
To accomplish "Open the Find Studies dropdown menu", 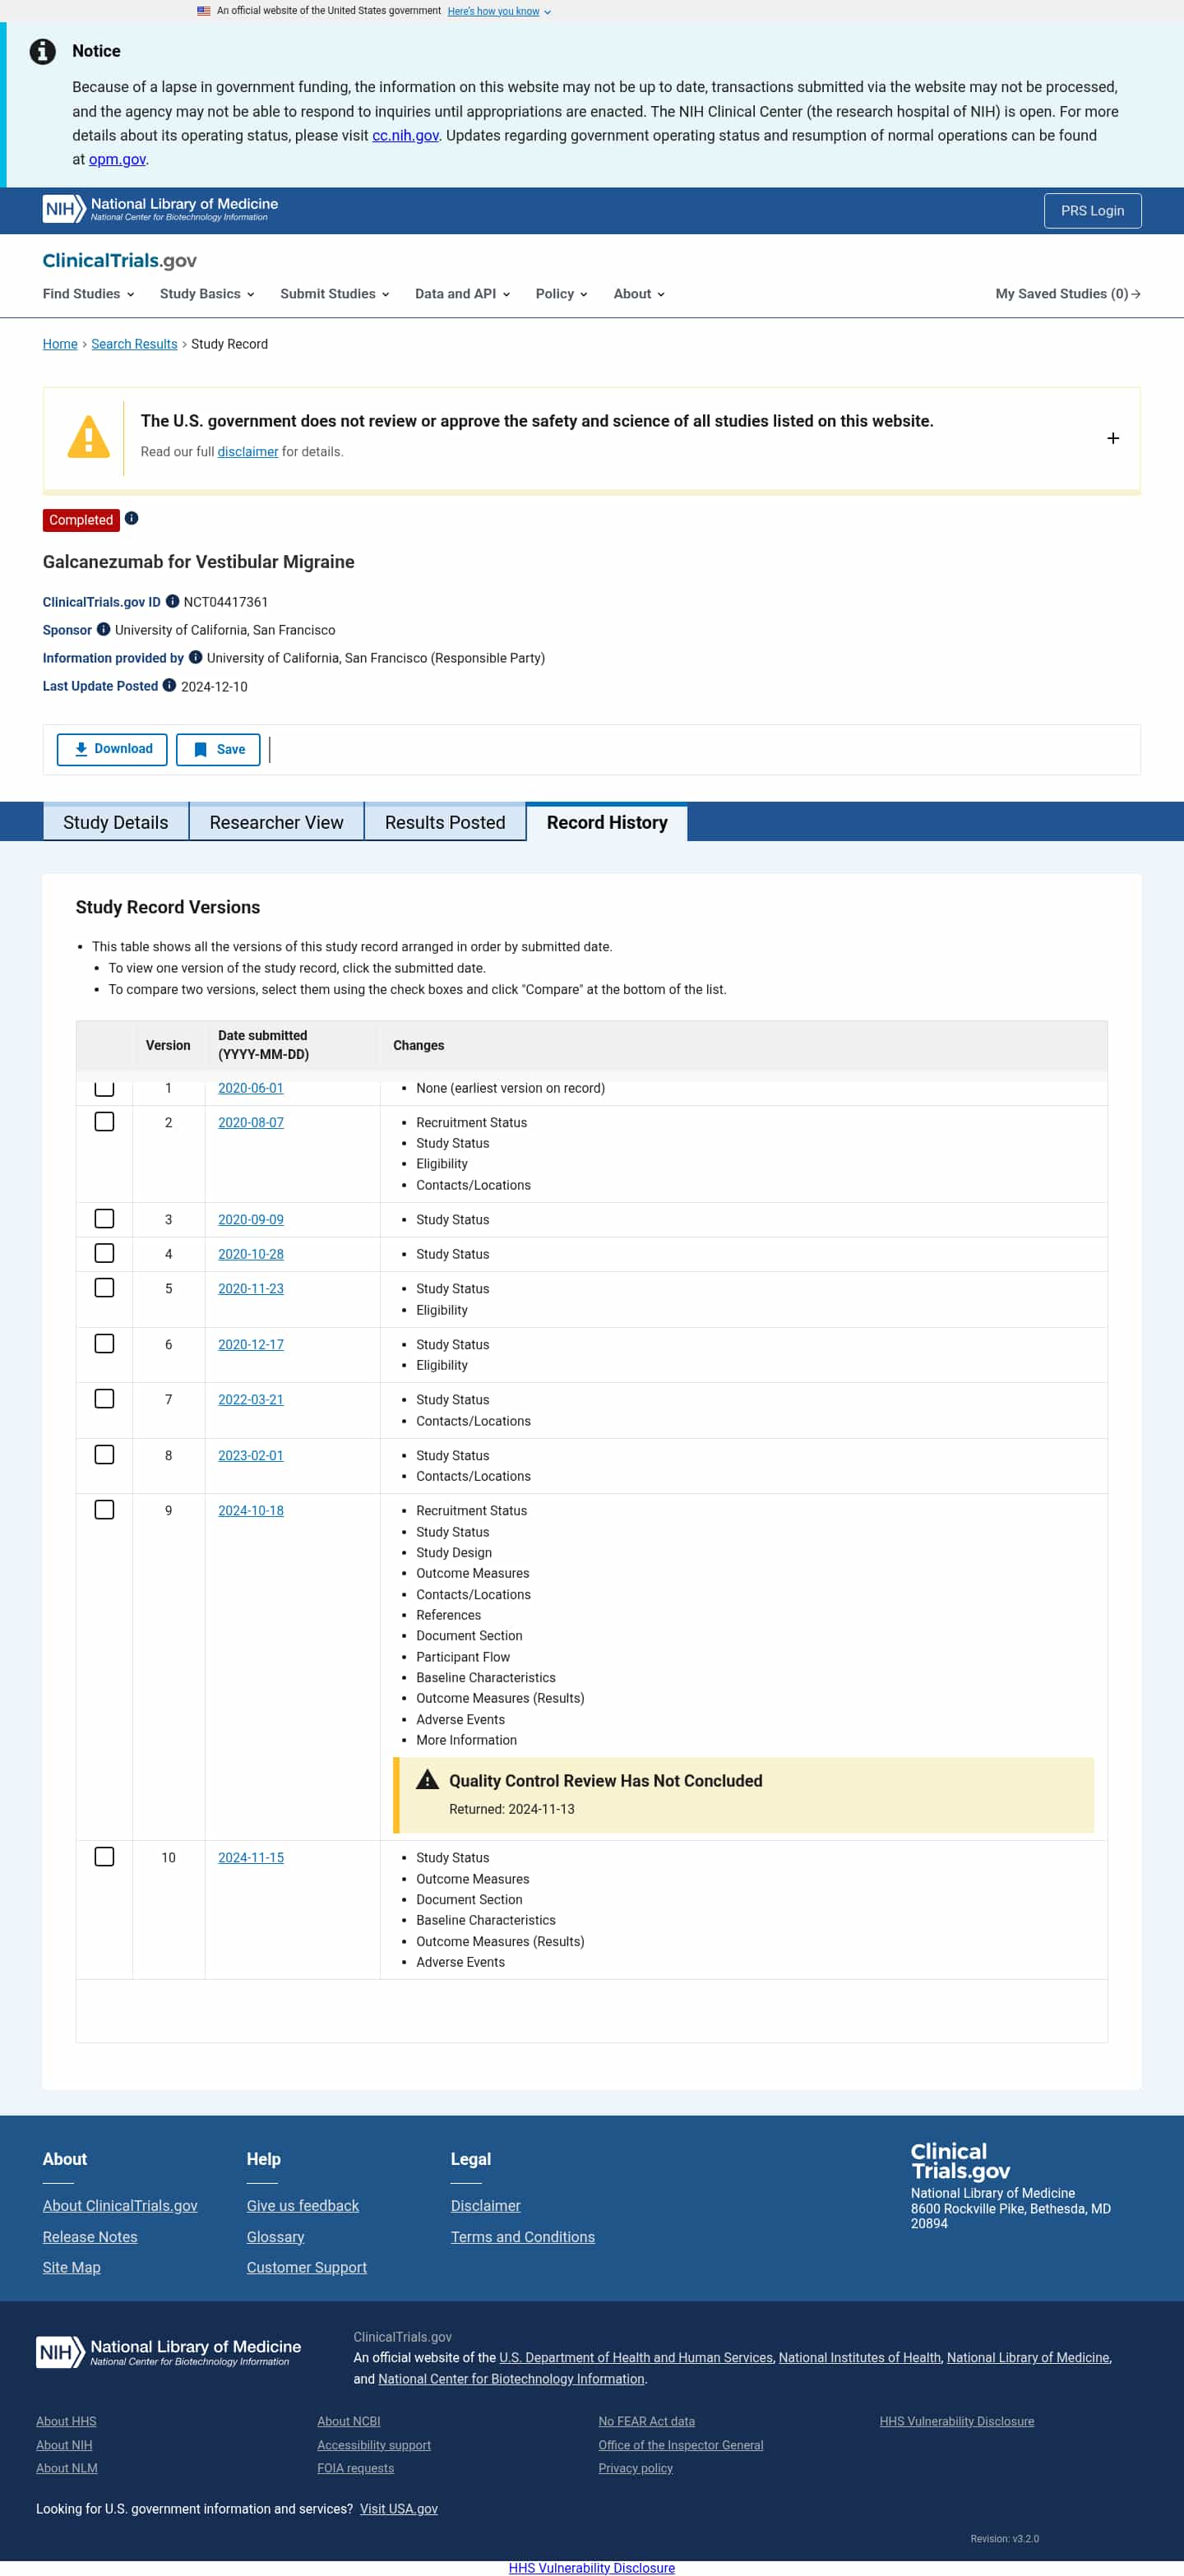I will (88, 294).
